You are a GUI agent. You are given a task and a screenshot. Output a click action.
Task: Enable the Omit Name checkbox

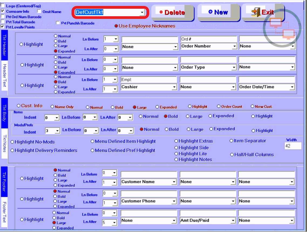click(39, 11)
